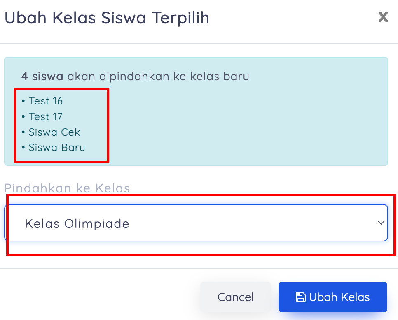
Task: Select the Test 17 student entry
Action: [x=46, y=117]
